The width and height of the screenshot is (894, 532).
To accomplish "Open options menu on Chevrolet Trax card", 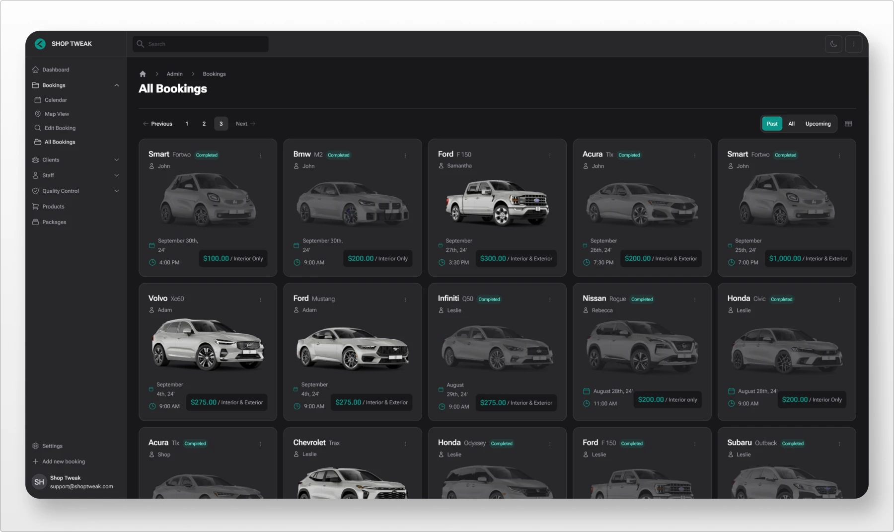I will coord(405,444).
